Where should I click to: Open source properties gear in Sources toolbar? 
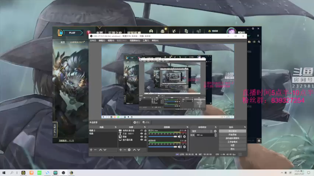point(129,150)
